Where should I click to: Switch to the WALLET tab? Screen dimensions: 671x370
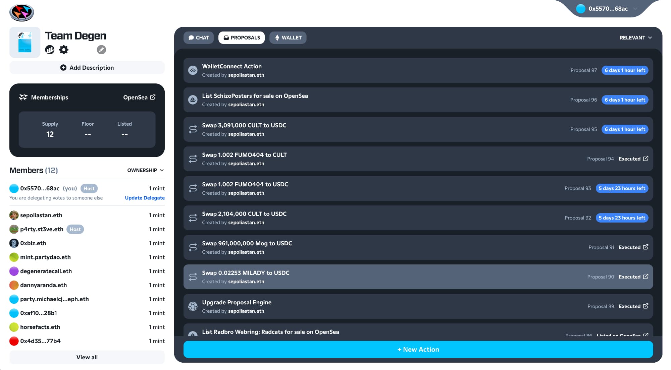click(288, 38)
